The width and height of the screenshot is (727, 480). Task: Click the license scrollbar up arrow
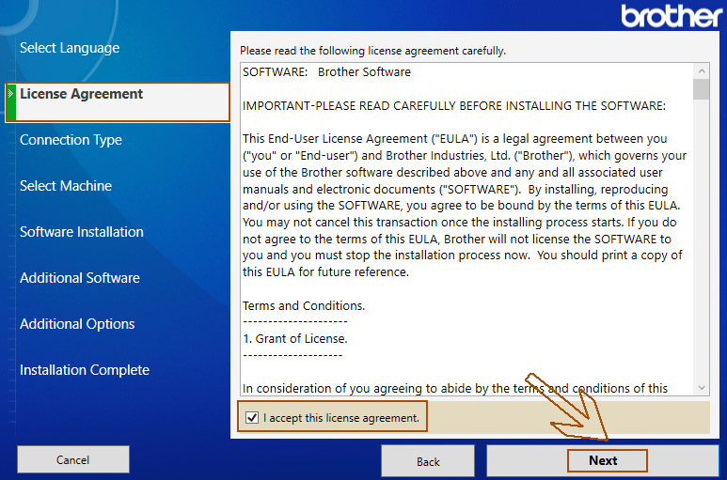(x=702, y=70)
